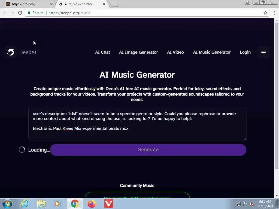Click the text area resize handle
The height and width of the screenshot is (209, 279).
click(245, 139)
